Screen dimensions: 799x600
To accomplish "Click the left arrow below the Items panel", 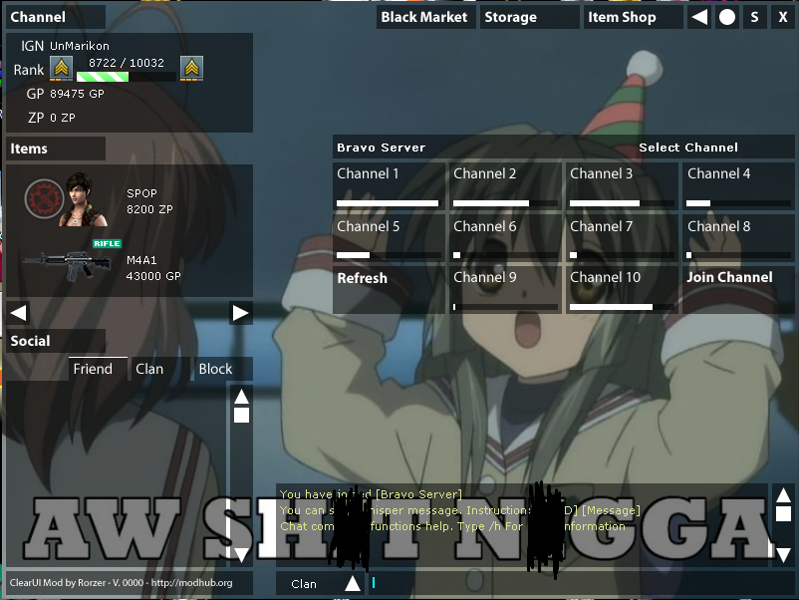I will click(x=17, y=312).
